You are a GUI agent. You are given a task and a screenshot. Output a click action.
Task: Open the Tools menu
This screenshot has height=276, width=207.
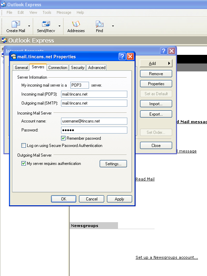click(47, 12)
